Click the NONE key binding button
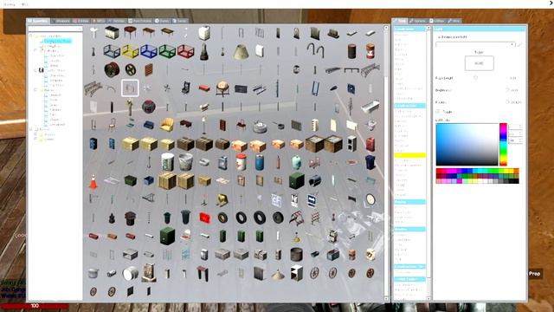Viewport: 554px width, 312px height. click(479, 63)
